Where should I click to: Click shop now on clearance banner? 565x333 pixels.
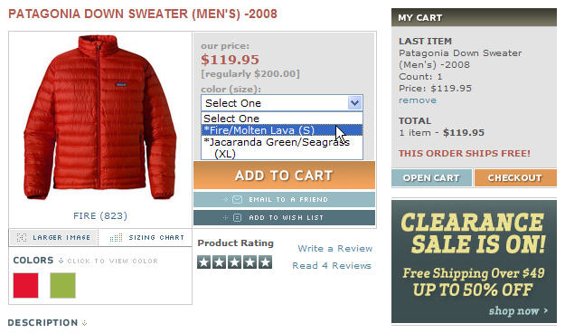point(518,310)
